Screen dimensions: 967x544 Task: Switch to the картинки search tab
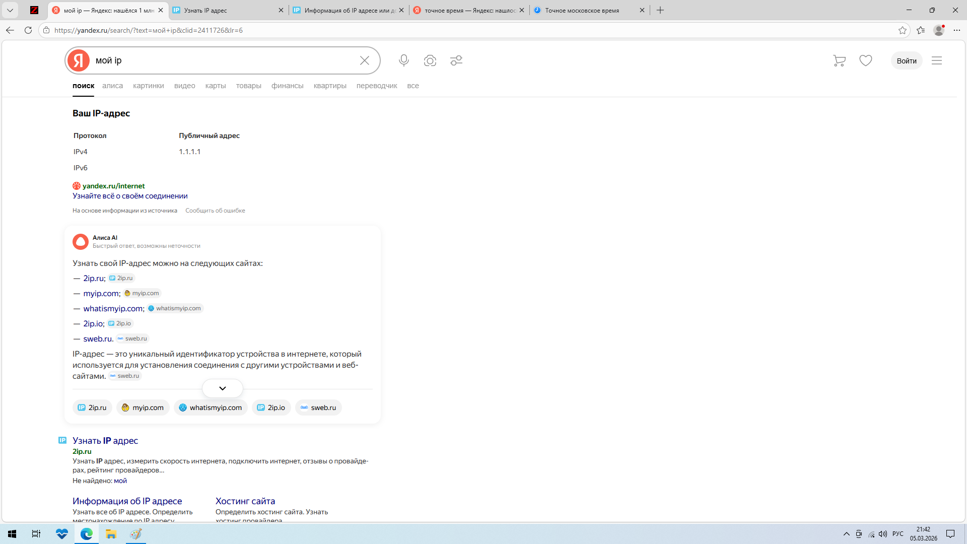[148, 86]
